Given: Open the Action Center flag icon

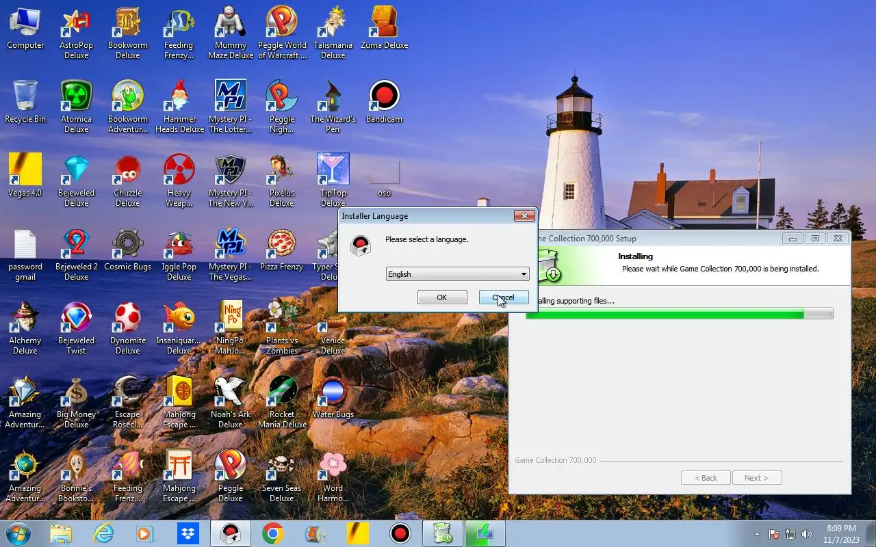Looking at the screenshot, I should pos(774,534).
